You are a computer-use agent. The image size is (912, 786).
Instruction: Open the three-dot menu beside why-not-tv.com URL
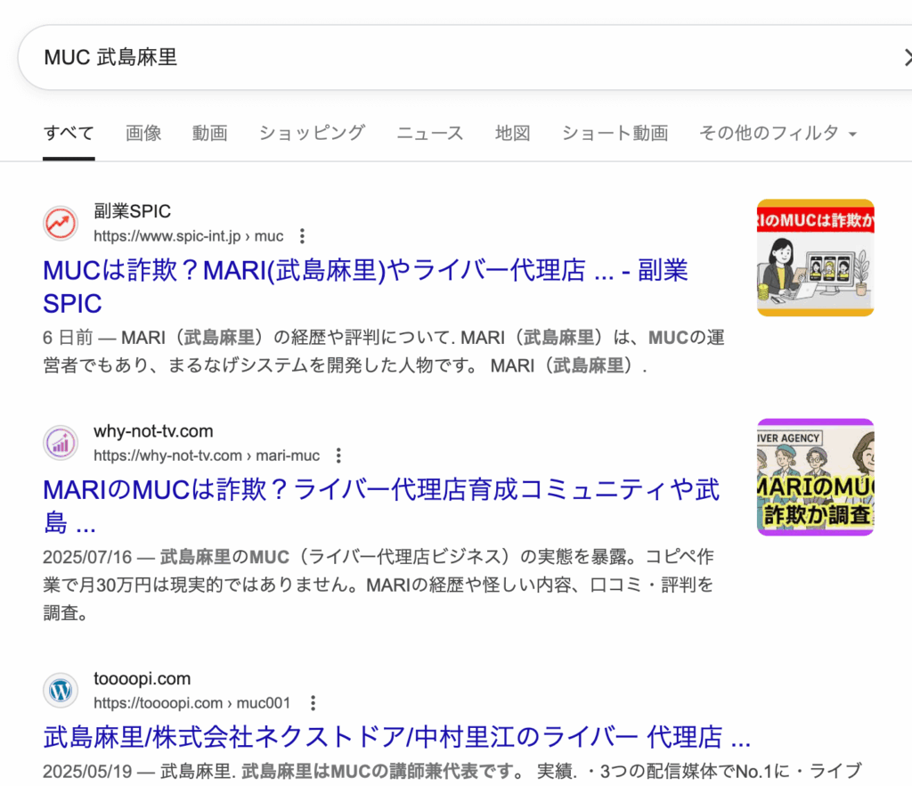[338, 455]
